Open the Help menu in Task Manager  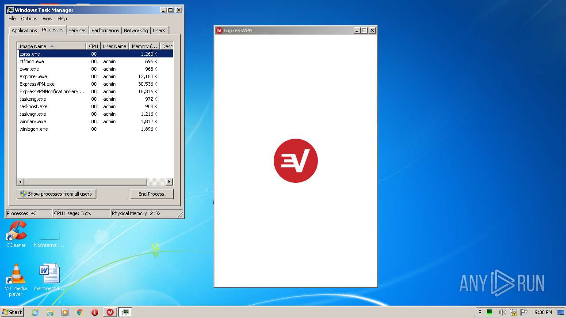pyautogui.click(x=62, y=19)
